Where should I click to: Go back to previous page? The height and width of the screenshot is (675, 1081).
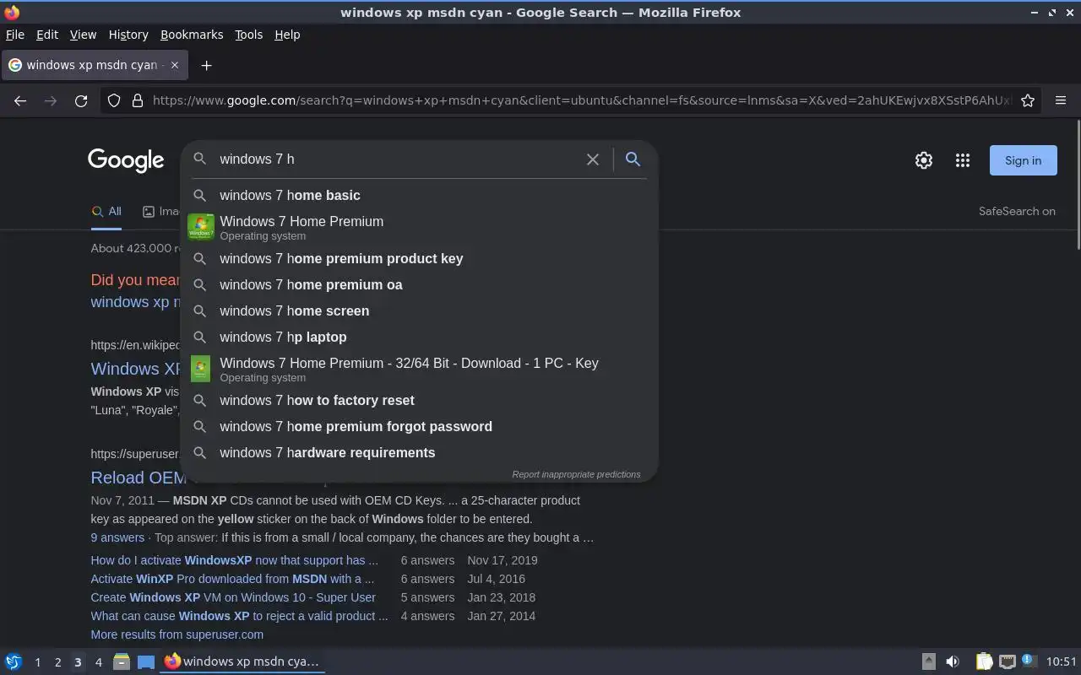click(x=20, y=100)
